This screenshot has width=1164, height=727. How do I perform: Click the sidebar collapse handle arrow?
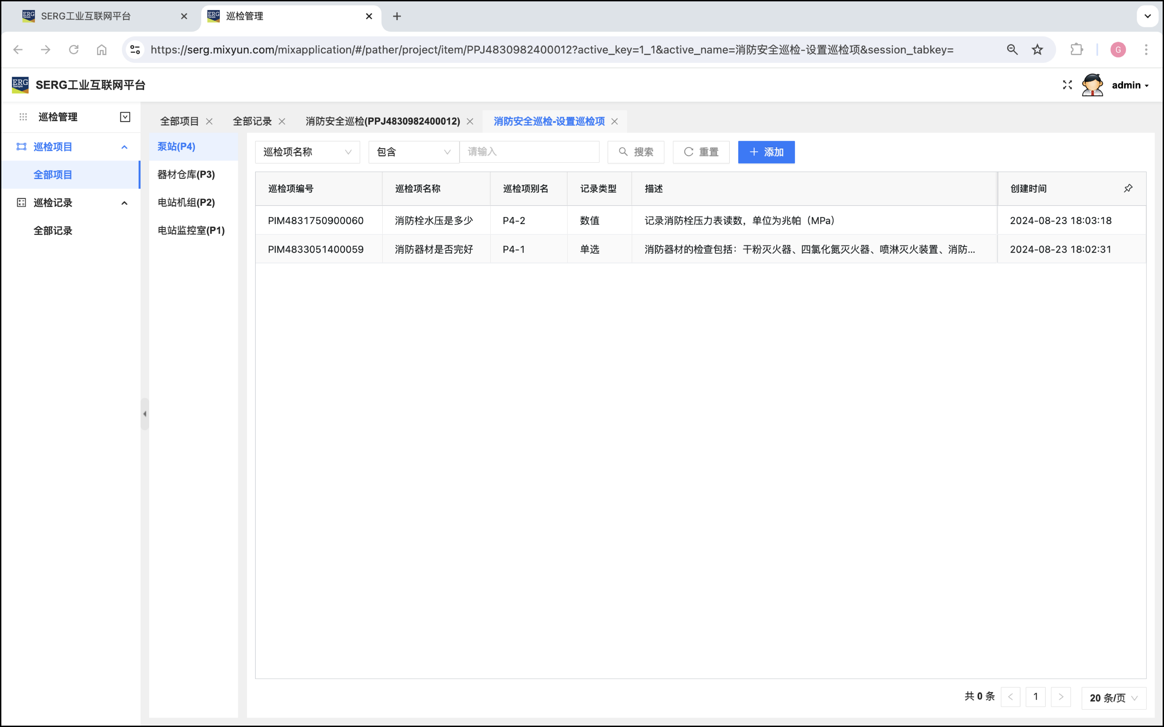tap(145, 414)
